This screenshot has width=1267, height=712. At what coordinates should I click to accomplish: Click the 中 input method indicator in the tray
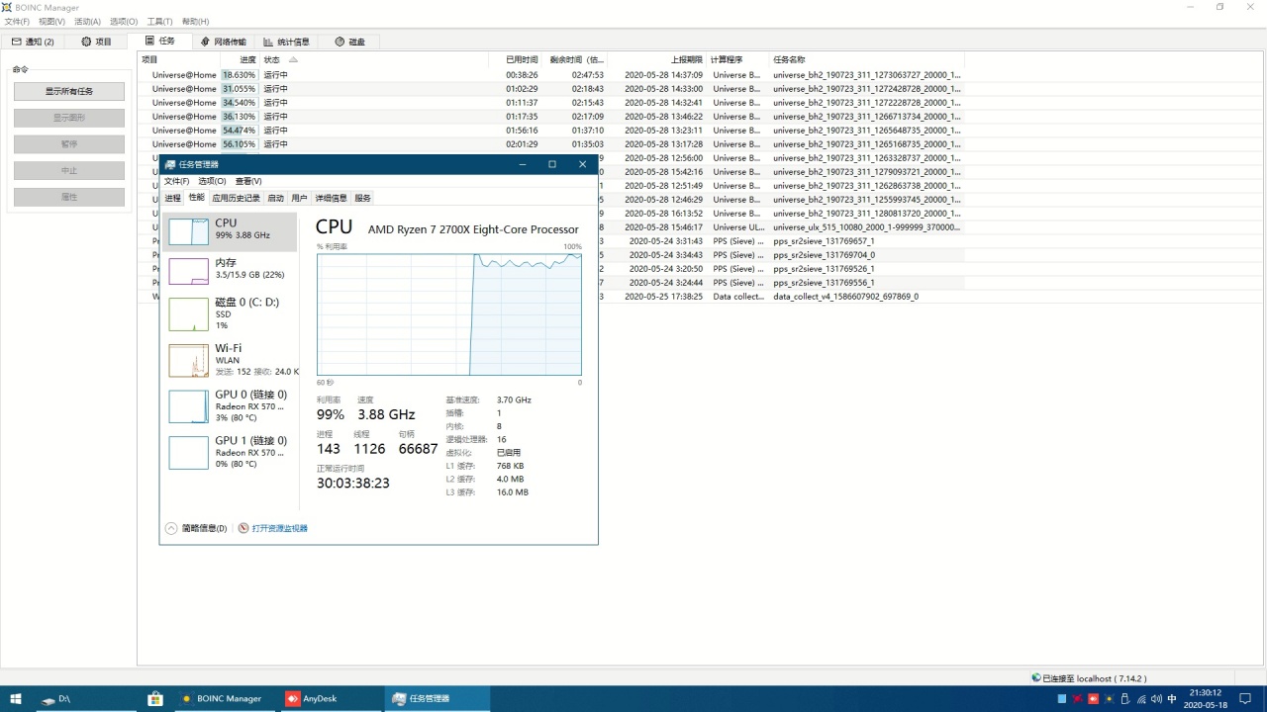tap(1173, 698)
